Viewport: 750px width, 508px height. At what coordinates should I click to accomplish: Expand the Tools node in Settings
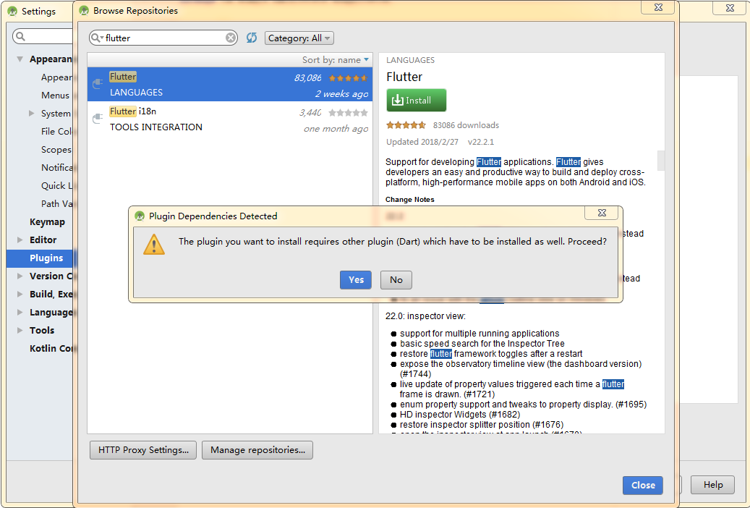pyautogui.click(x=20, y=331)
